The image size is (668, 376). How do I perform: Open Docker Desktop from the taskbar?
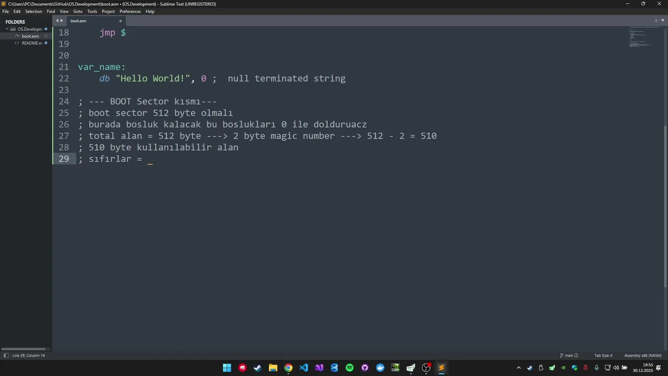tap(380, 368)
